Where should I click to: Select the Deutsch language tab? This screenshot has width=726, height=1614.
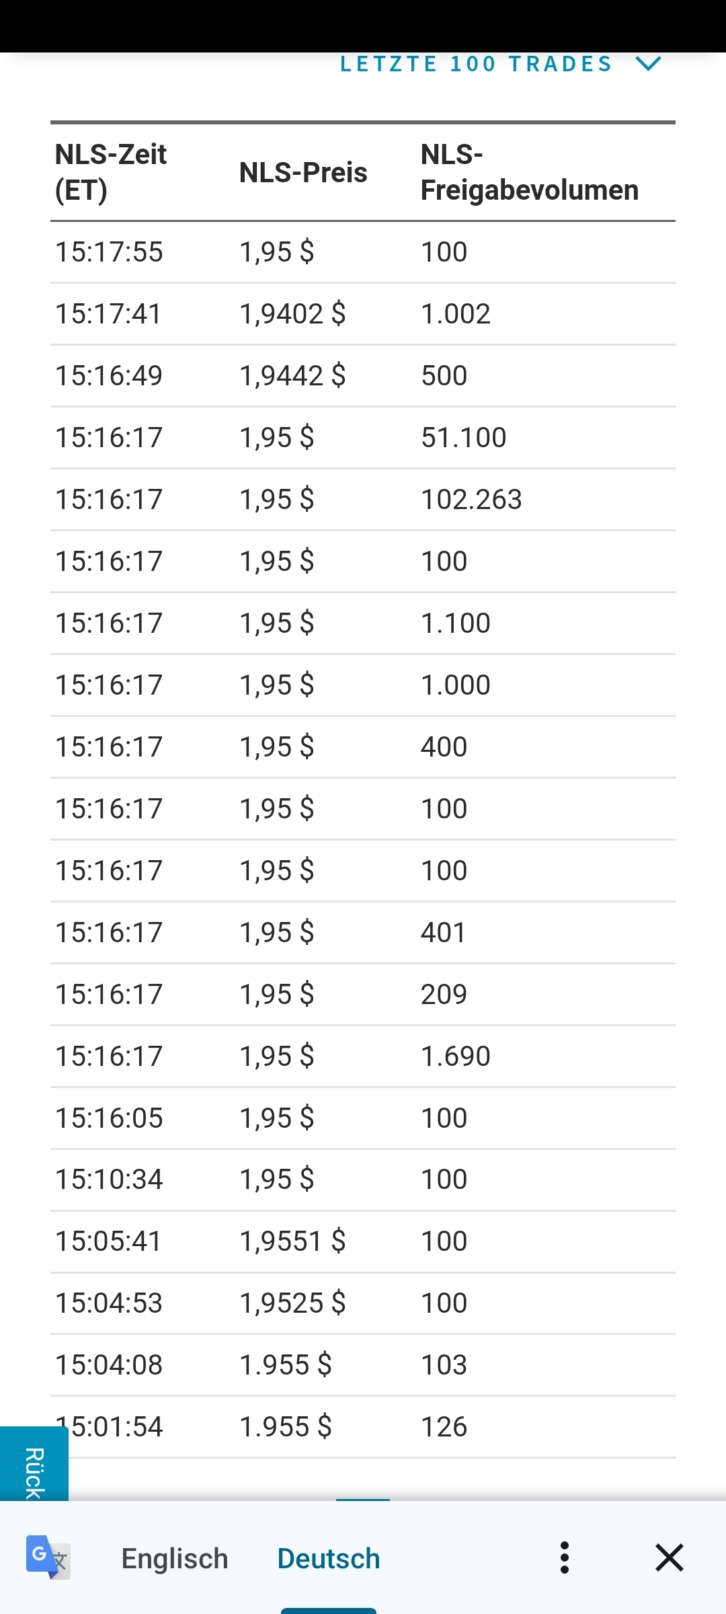[329, 1558]
